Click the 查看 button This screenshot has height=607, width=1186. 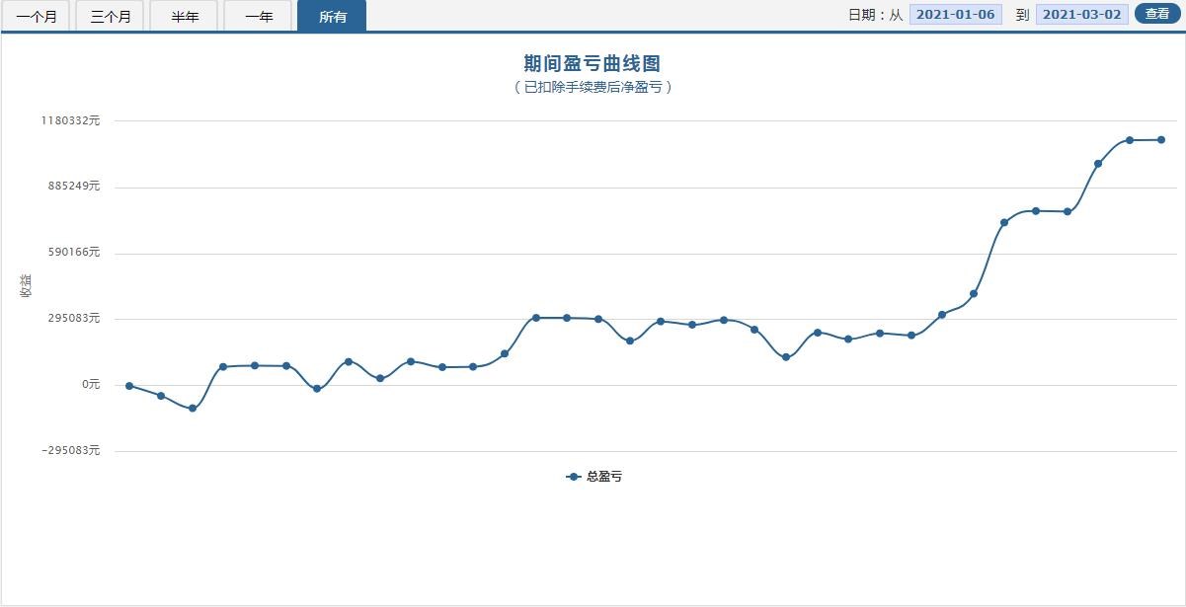[x=1157, y=14]
